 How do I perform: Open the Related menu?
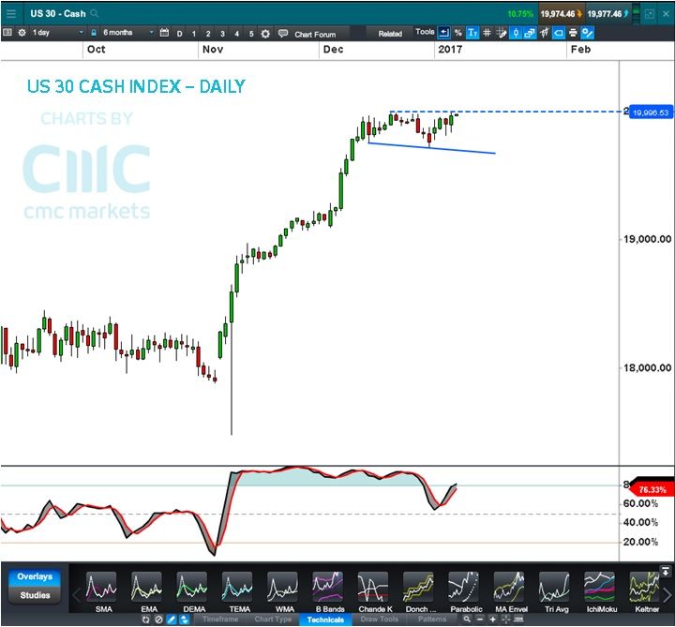390,34
